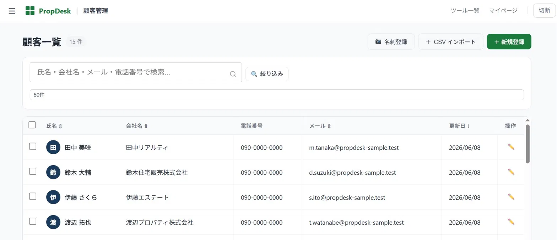The width and height of the screenshot is (557, 240).
Task: Click the table vertical scrollbar thumb
Action: (528, 144)
